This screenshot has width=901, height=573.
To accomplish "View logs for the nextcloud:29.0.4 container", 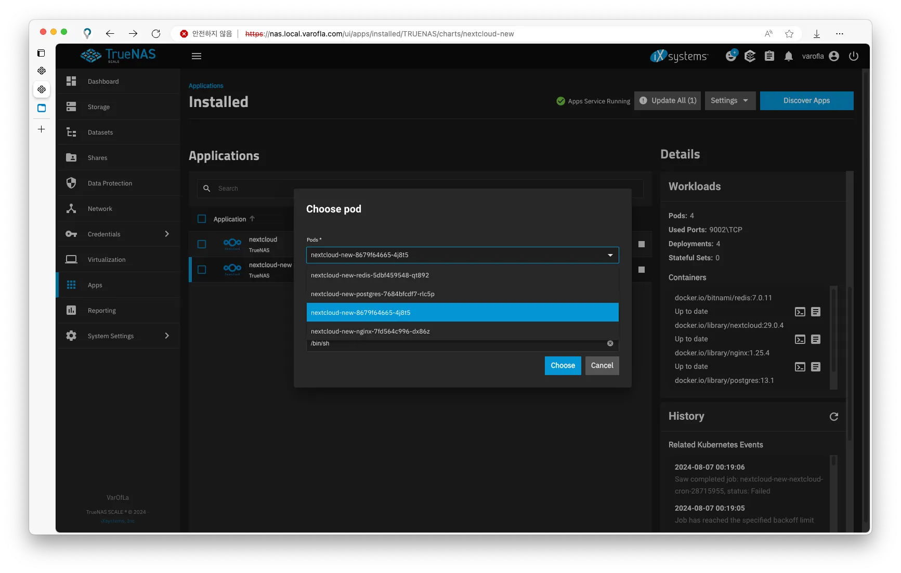I will (x=816, y=339).
